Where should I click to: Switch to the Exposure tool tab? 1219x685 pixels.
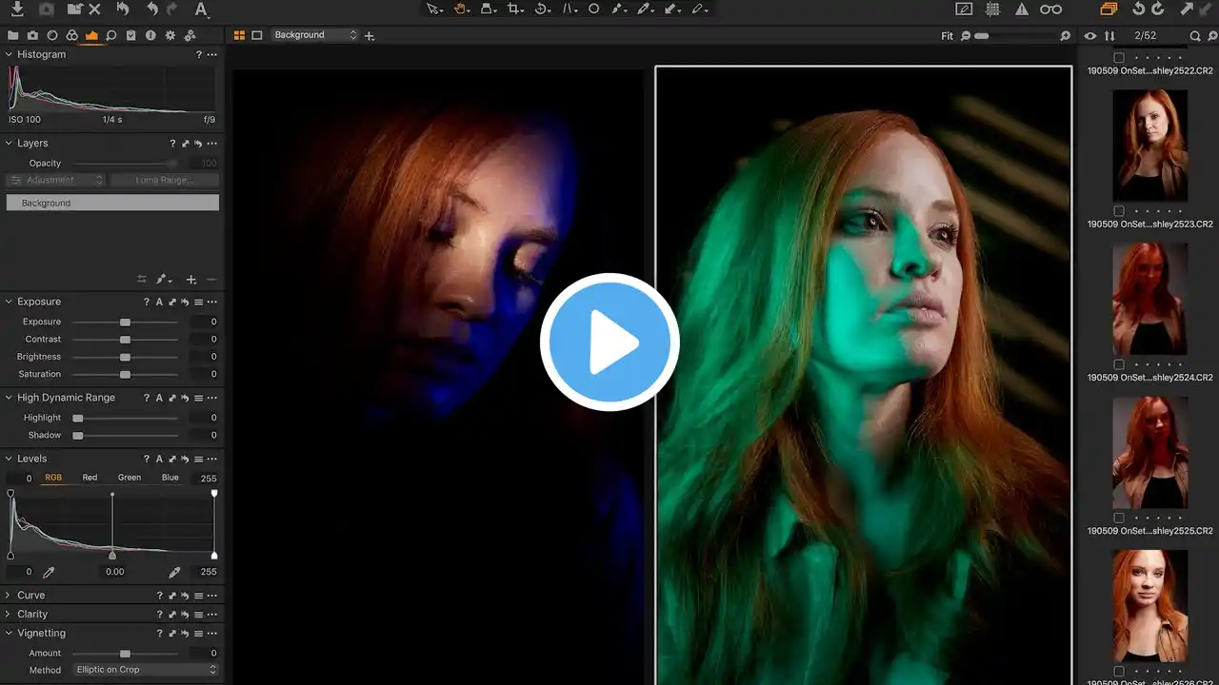tap(91, 35)
